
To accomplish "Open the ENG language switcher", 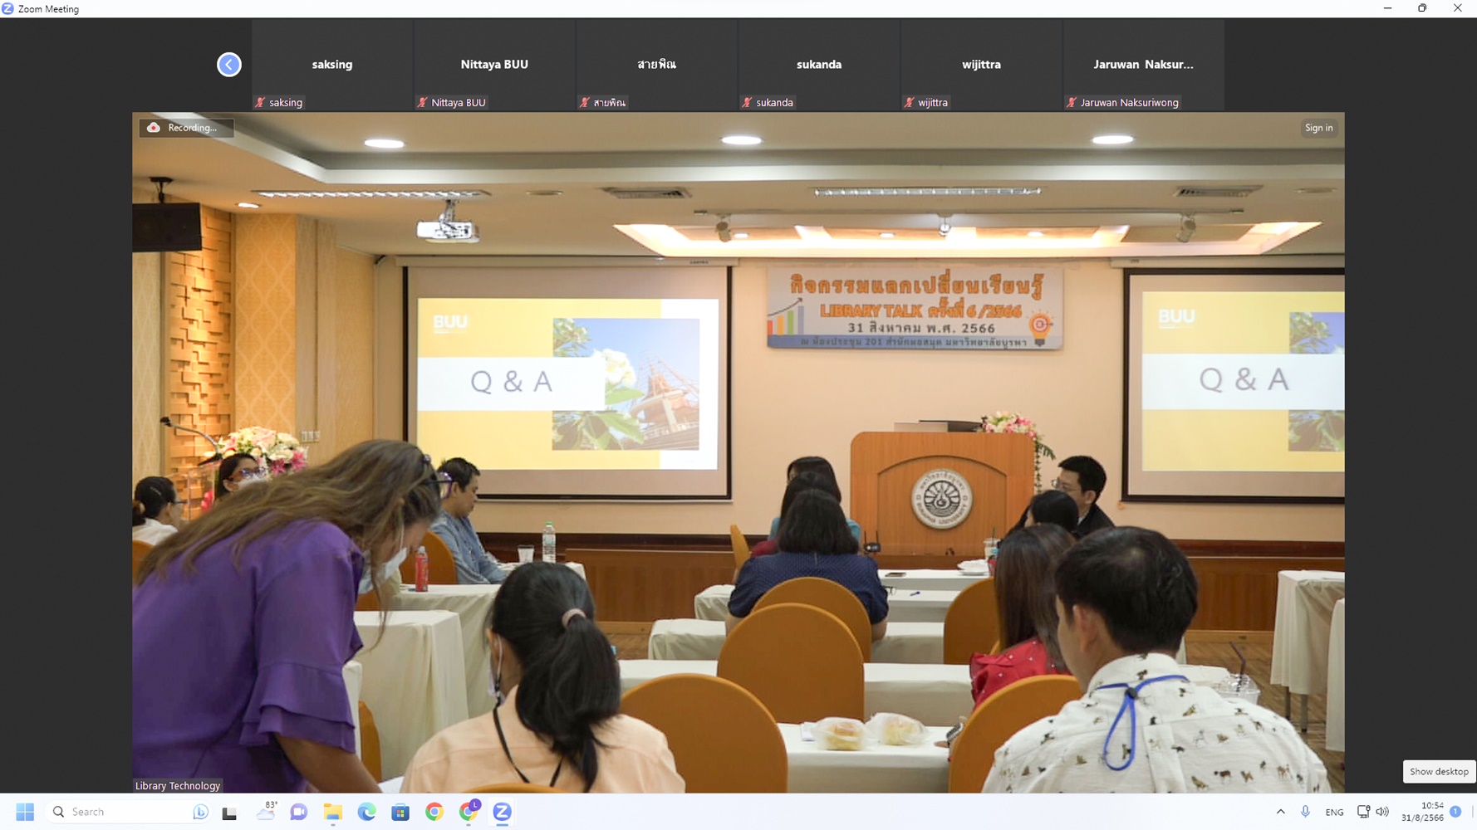I will (1334, 812).
